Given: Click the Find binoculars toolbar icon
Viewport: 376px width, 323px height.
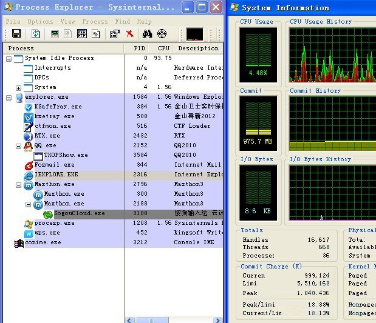Looking at the screenshot, I should [147, 34].
